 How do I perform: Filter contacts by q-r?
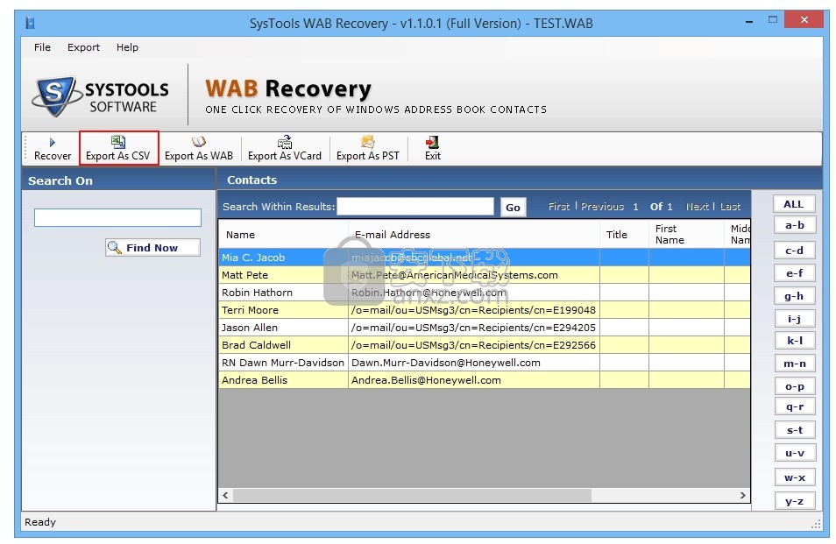point(795,406)
